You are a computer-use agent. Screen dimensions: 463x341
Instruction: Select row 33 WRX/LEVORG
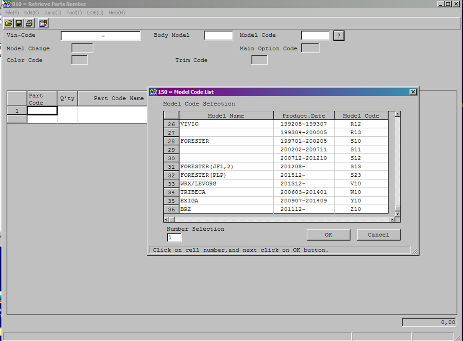(x=171, y=184)
